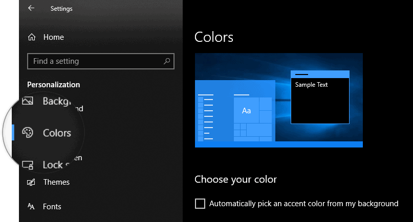Click the Colors page title
This screenshot has height=222, width=413.
(x=214, y=37)
